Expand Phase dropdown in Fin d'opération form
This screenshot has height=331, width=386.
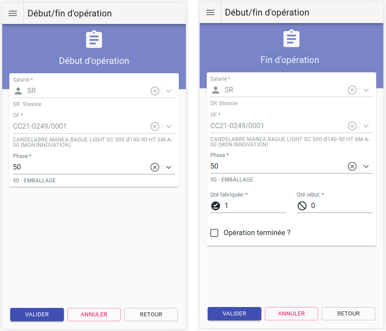click(366, 166)
